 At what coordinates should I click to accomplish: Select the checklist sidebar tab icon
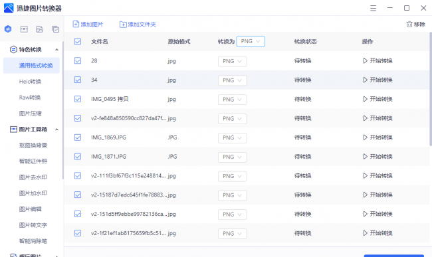[56, 29]
